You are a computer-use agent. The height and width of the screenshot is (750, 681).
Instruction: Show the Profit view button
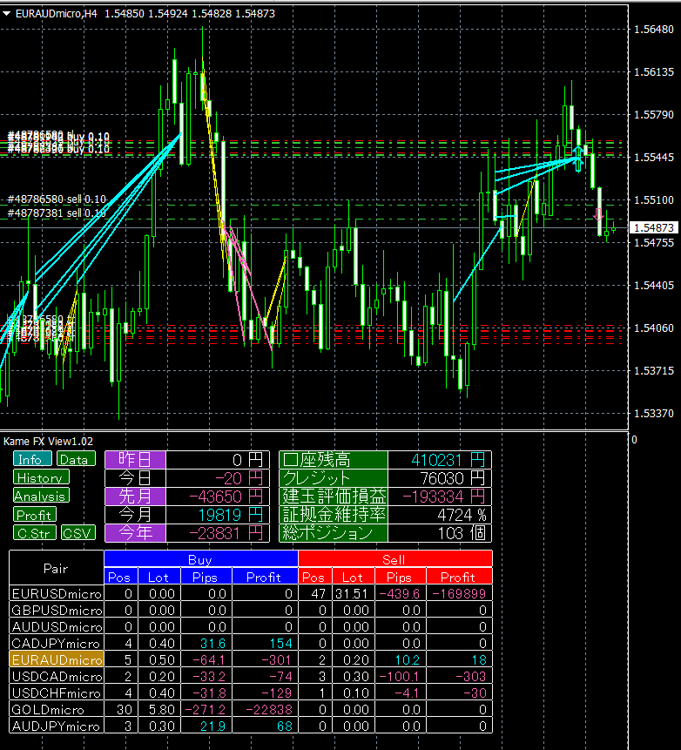35,514
